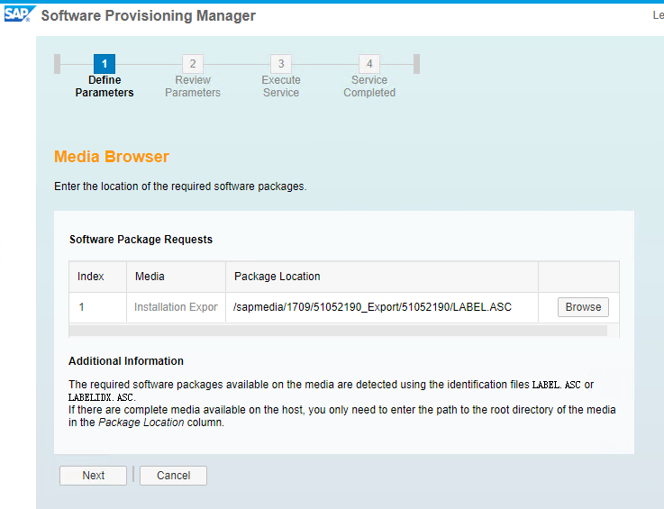Image resolution: width=664 pixels, height=509 pixels.
Task: Click the Software Provisioning Manager title
Action: [149, 15]
